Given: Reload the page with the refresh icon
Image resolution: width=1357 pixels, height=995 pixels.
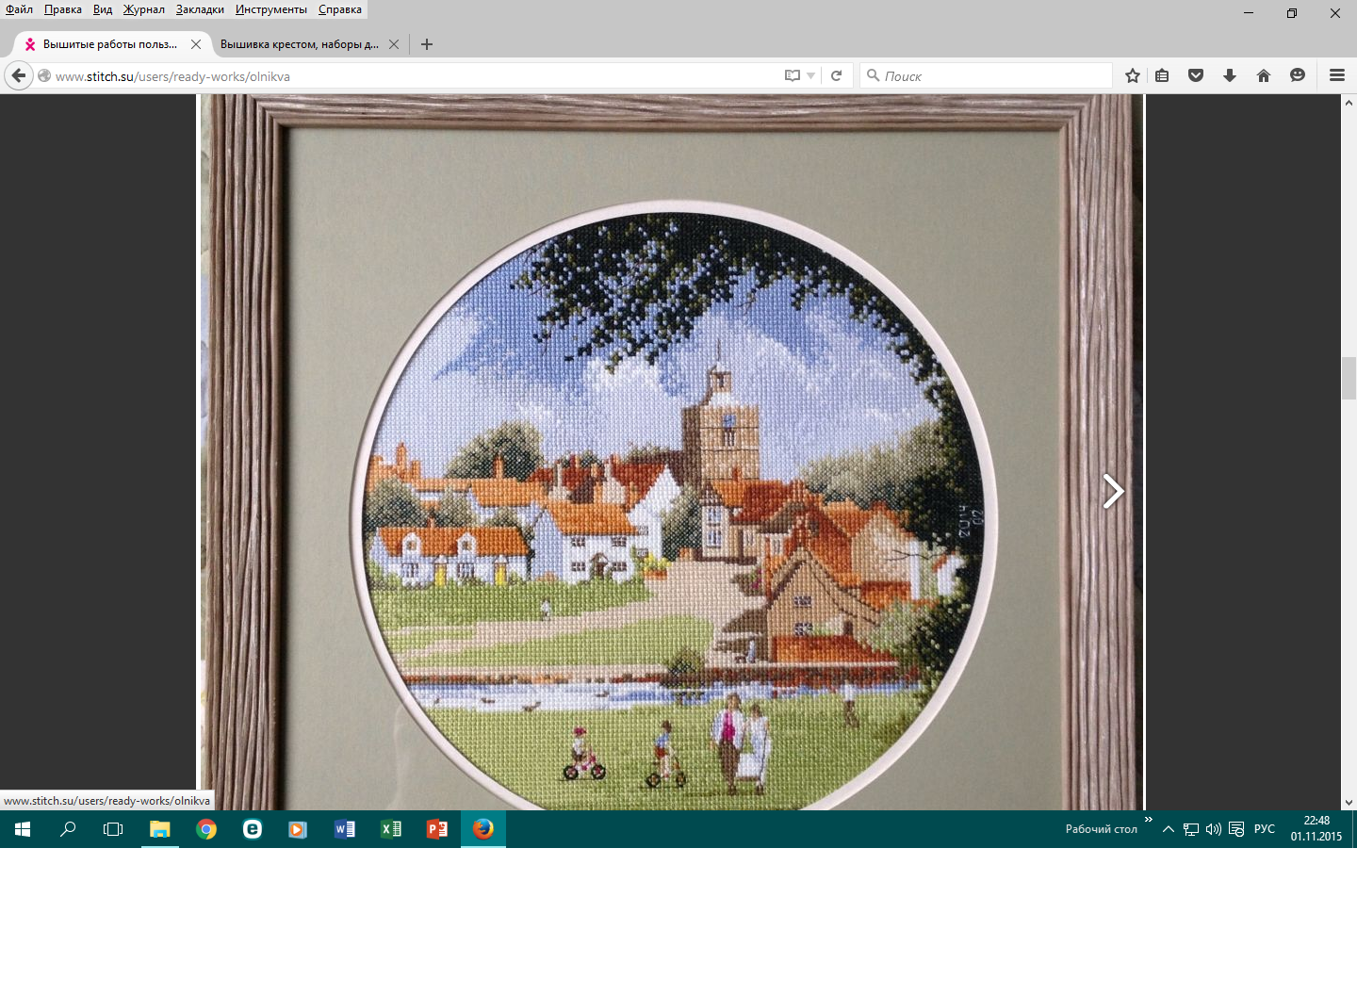Looking at the screenshot, I should [836, 75].
